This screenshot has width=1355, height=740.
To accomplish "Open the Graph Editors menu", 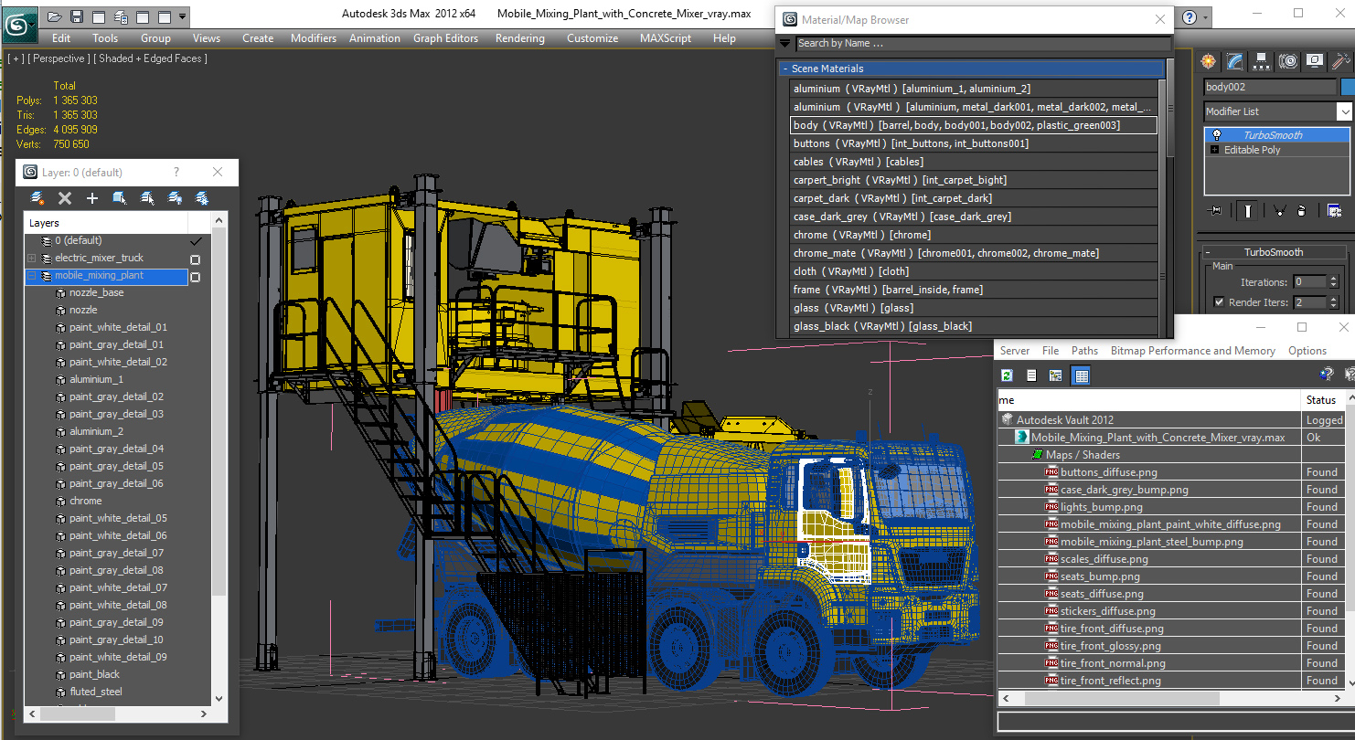I will (445, 38).
